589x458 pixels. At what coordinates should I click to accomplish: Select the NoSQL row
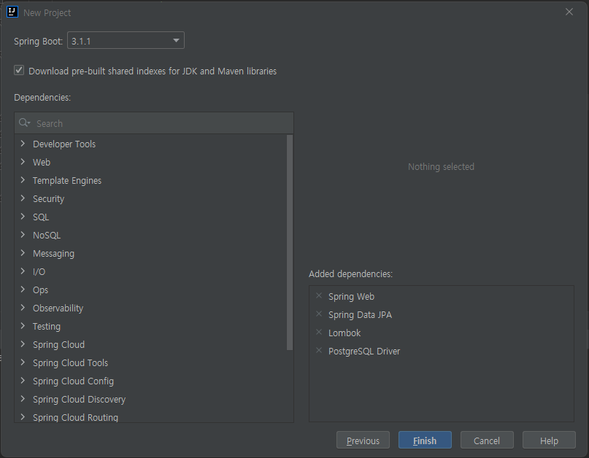[x=150, y=235]
